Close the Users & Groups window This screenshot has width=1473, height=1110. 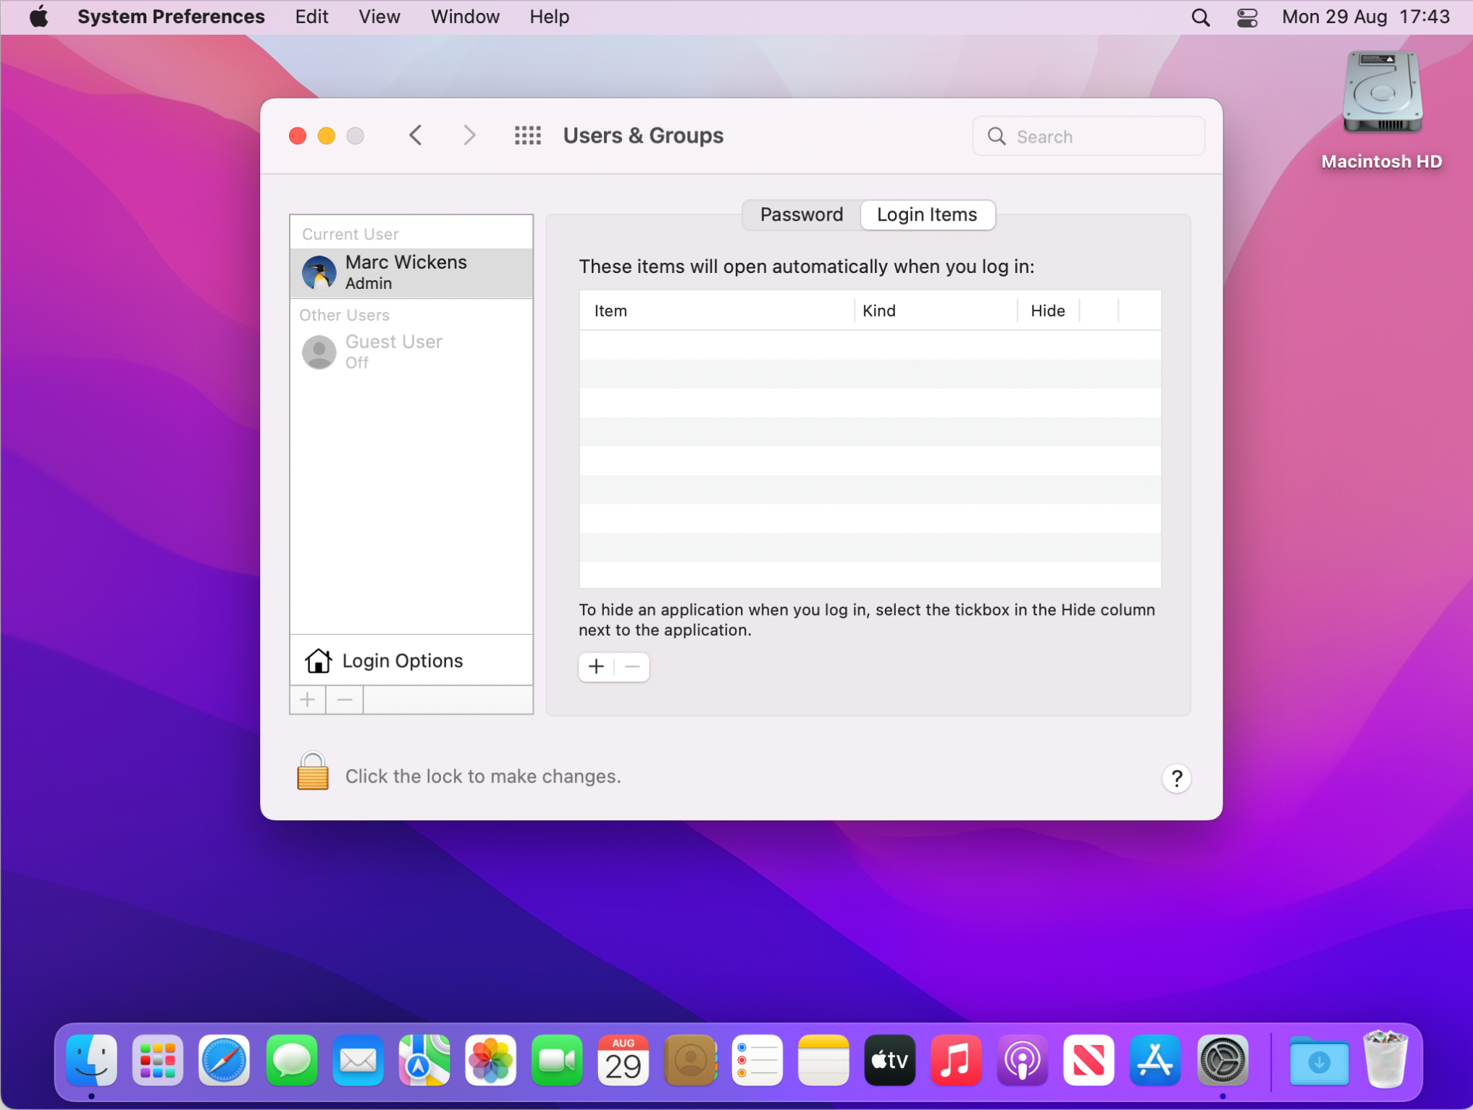coord(297,135)
